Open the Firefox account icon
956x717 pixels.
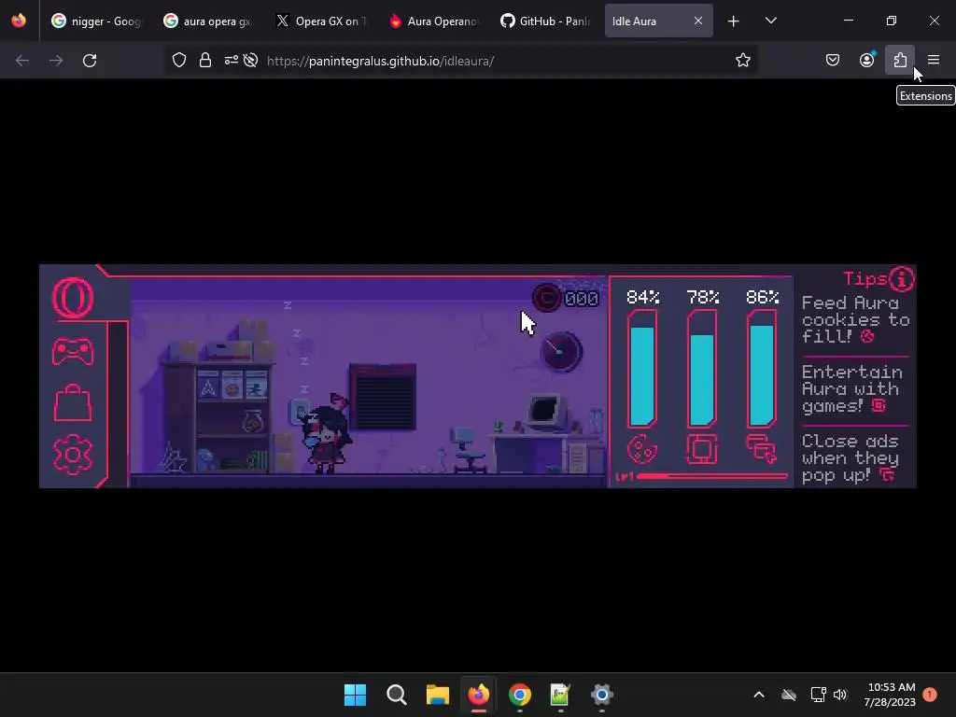[866, 61]
